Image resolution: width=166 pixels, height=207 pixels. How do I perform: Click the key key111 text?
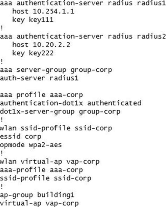[33, 20]
